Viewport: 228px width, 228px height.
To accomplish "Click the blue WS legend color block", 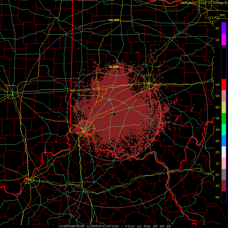I will pos(224,141).
